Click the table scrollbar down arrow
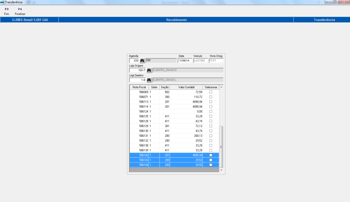Screen dimensions: 350x202 [x=221, y=170]
